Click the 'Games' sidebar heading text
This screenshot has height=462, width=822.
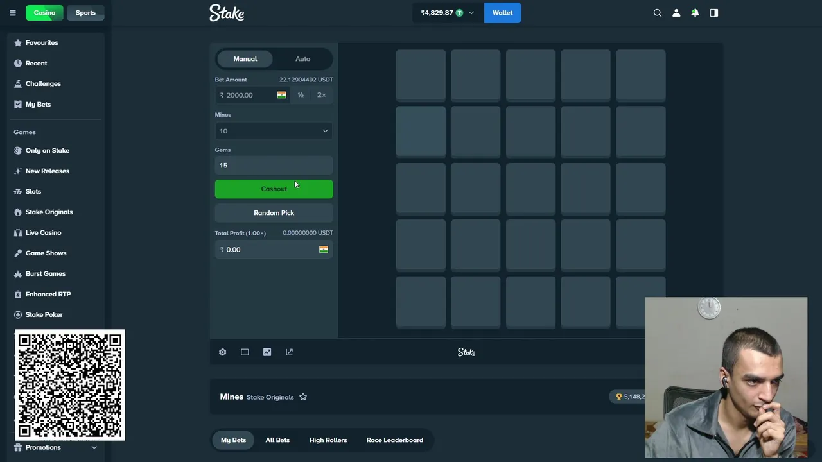pyautogui.click(x=24, y=132)
